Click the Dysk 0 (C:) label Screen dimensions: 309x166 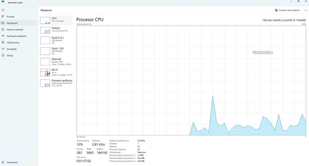coord(57,38)
